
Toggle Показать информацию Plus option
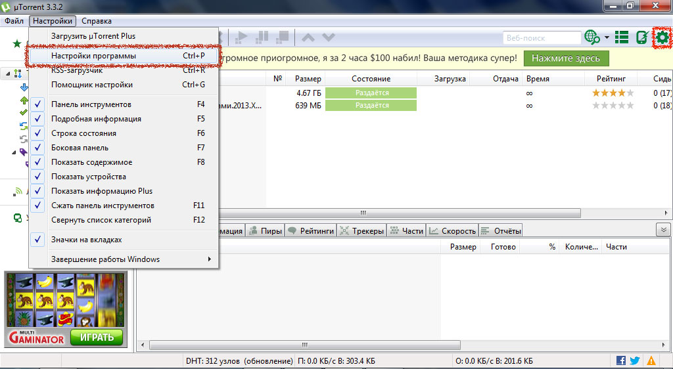click(x=124, y=191)
